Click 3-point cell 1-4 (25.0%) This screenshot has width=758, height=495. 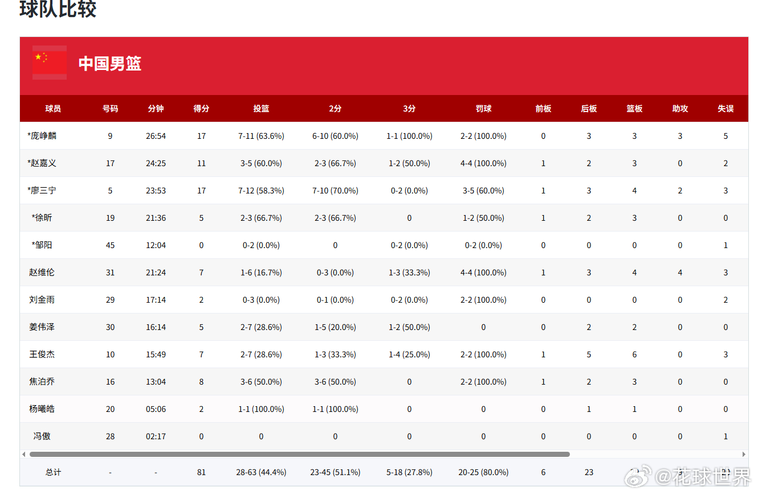click(x=409, y=354)
